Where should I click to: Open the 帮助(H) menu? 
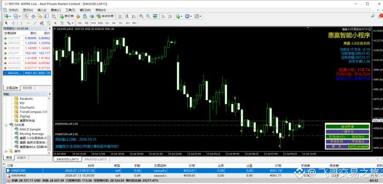(x=100, y=10)
